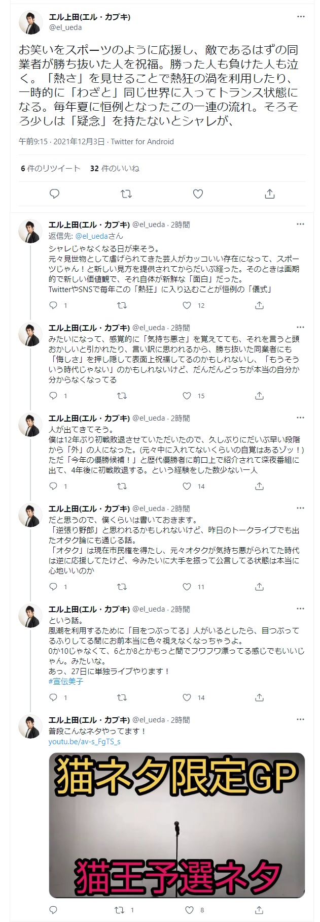320x922 pixels.
Task: Open the 6 件のリツイート list
Action: [51, 168]
